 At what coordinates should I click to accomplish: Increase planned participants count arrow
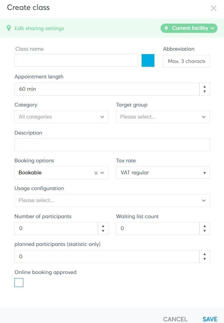(204, 254)
